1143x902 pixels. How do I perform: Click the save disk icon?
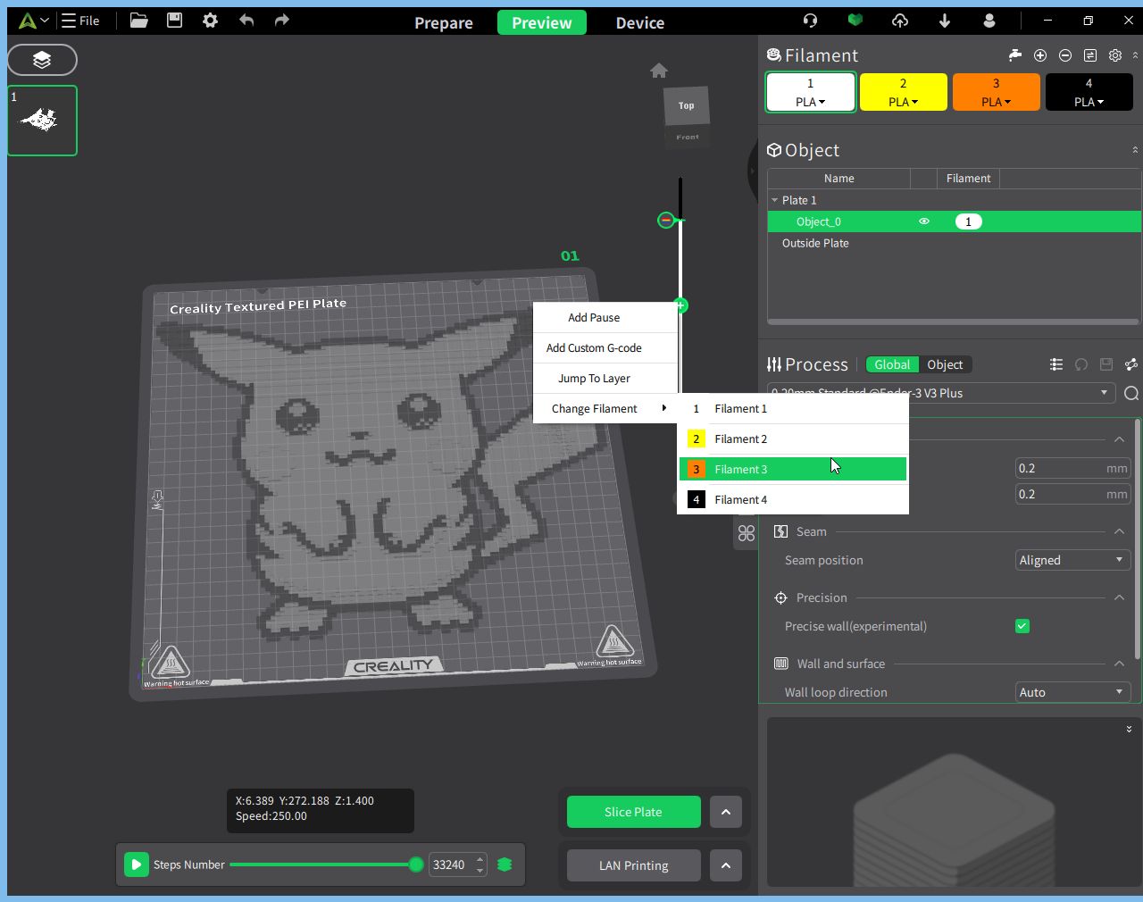(x=174, y=20)
